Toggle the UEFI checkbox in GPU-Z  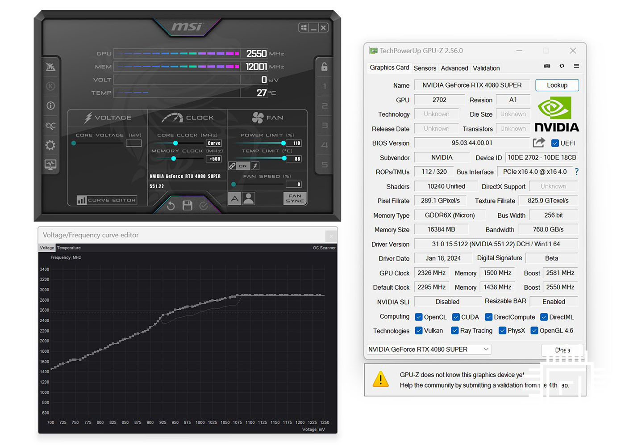tap(555, 143)
